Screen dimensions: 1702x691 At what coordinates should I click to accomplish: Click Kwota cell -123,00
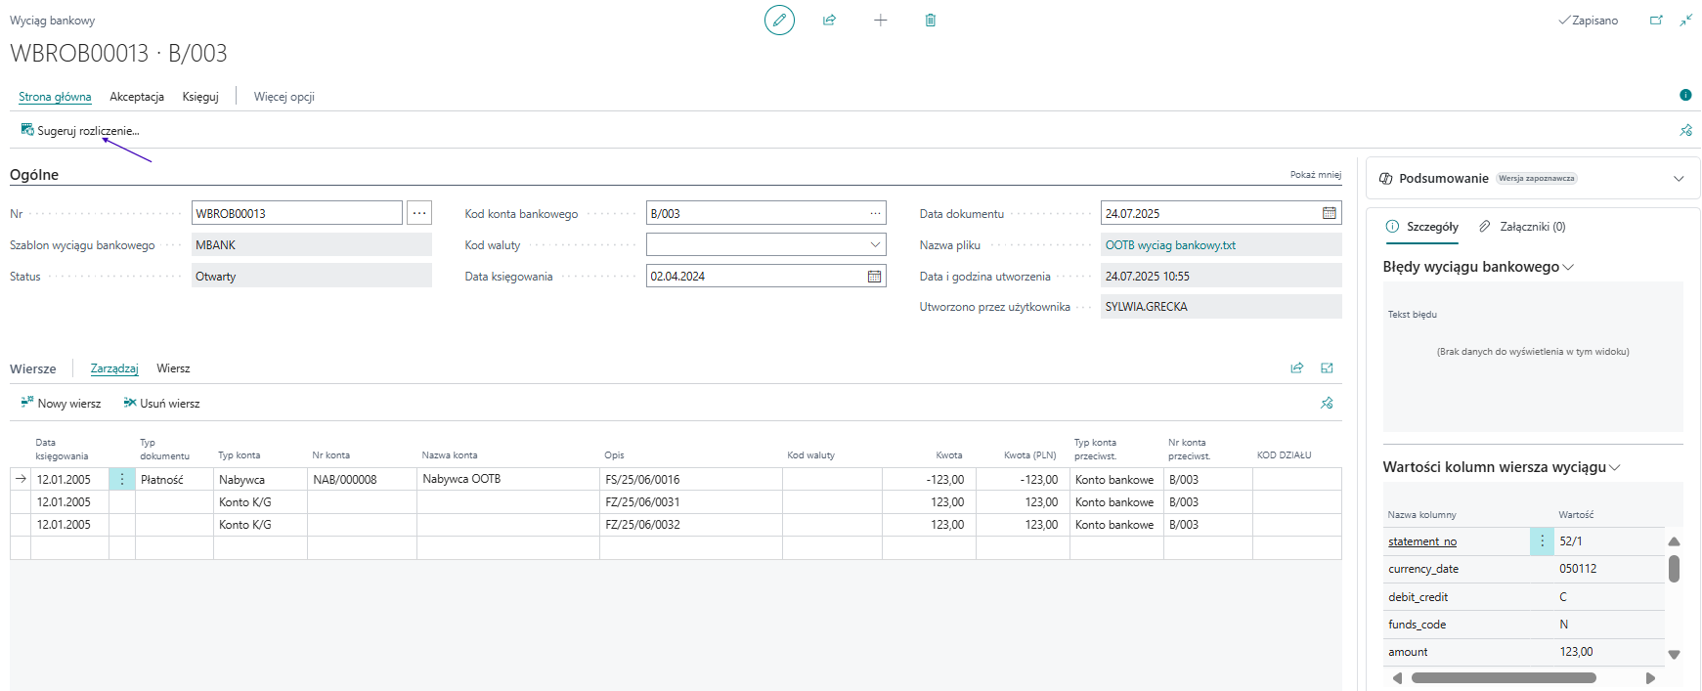(929, 480)
